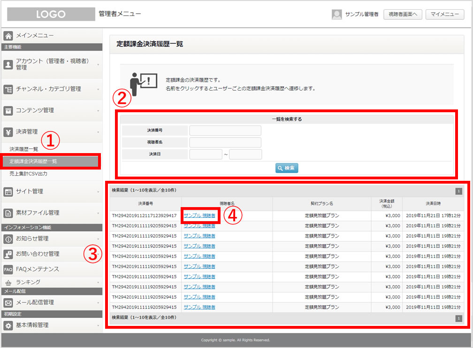473x348 pixels.
Task: Click the account management person icon
Action: 8,64
